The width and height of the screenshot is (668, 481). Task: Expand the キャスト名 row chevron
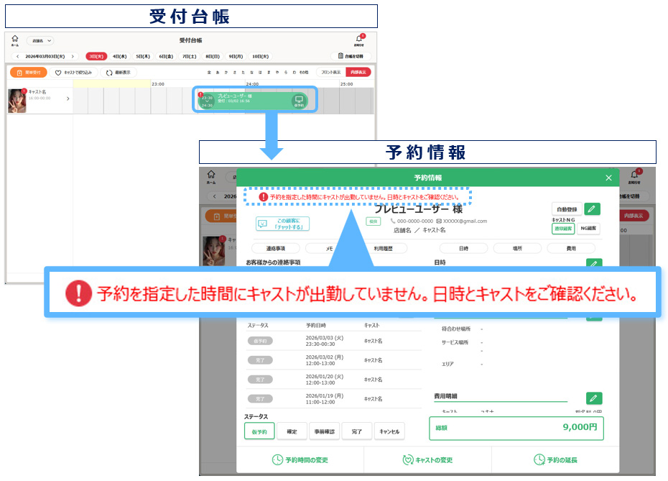coord(68,99)
